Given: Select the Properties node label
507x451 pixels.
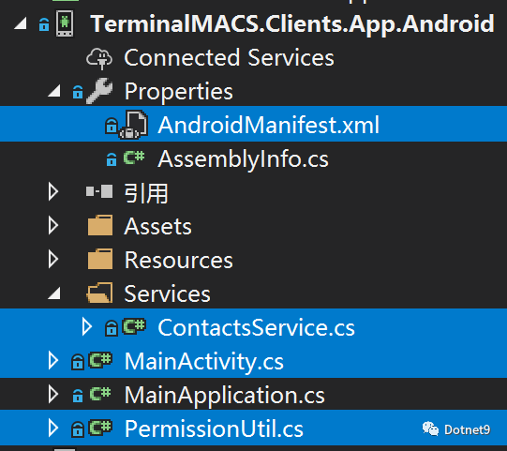Looking at the screenshot, I should [178, 92].
